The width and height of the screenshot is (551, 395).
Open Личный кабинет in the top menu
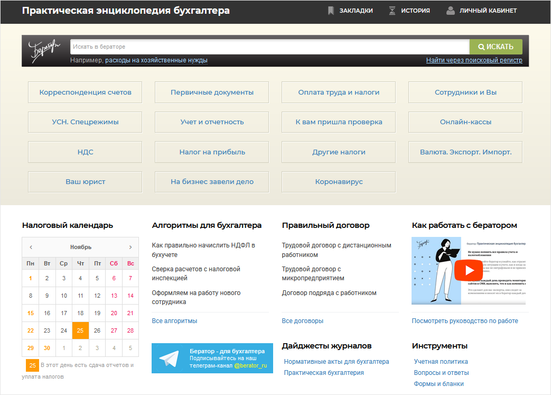pyautogui.click(x=488, y=11)
